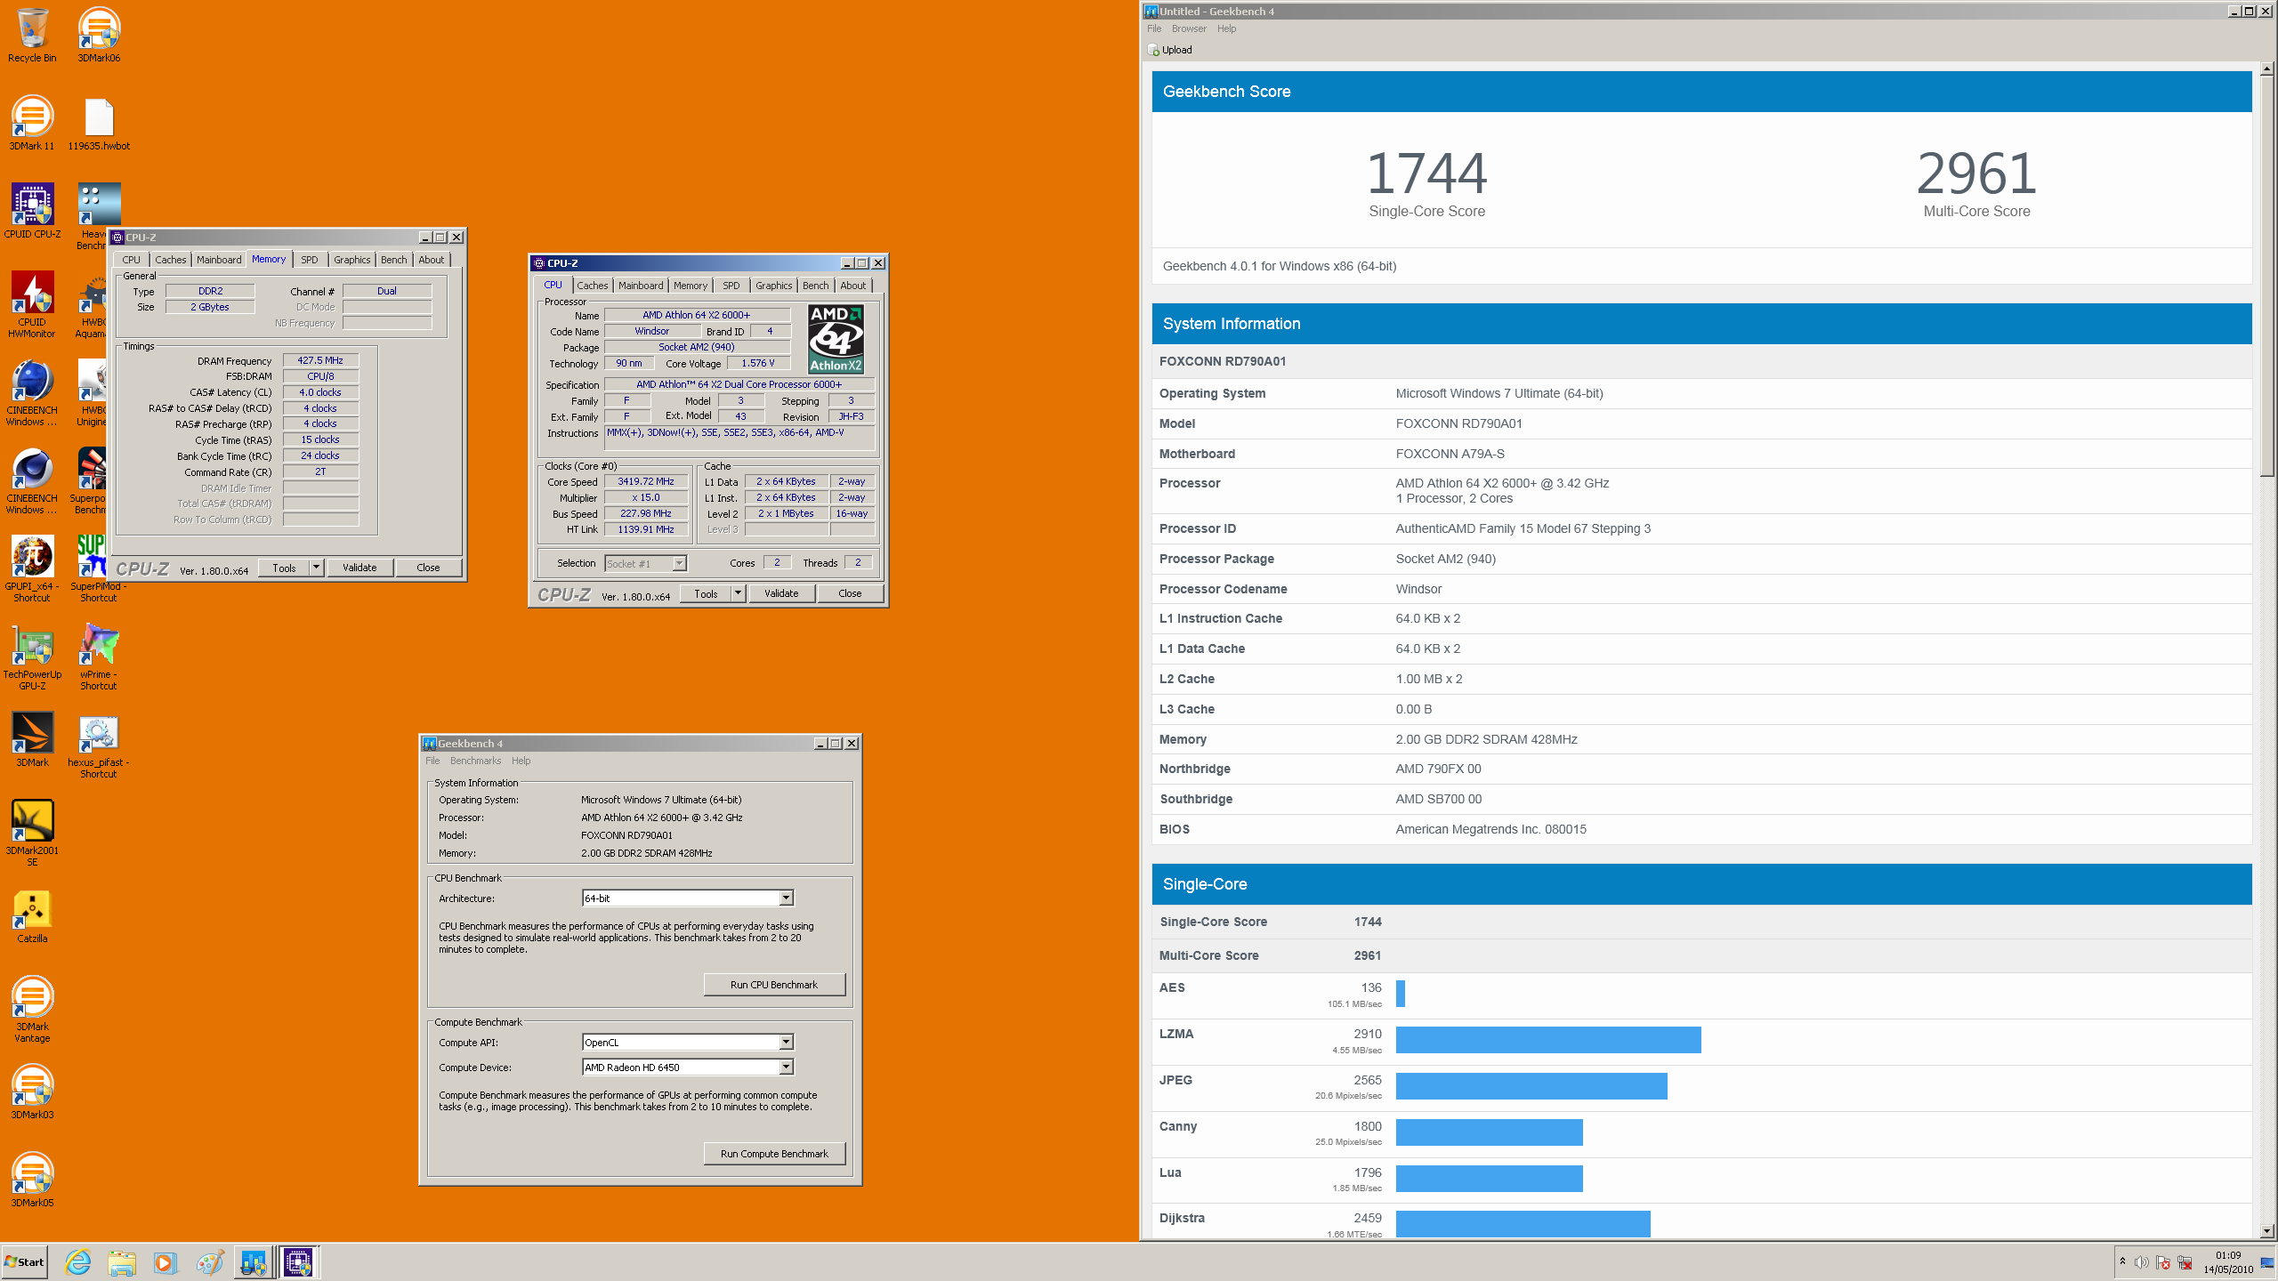Click Close in CPU-Z CPU window
The image size is (2278, 1281).
[x=850, y=593]
